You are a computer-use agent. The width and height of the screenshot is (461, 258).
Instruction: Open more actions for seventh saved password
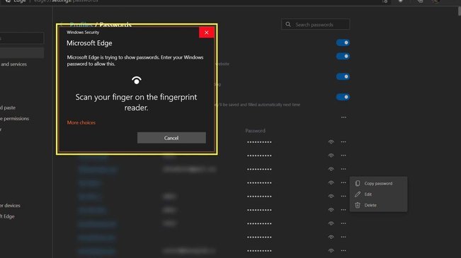(343, 223)
